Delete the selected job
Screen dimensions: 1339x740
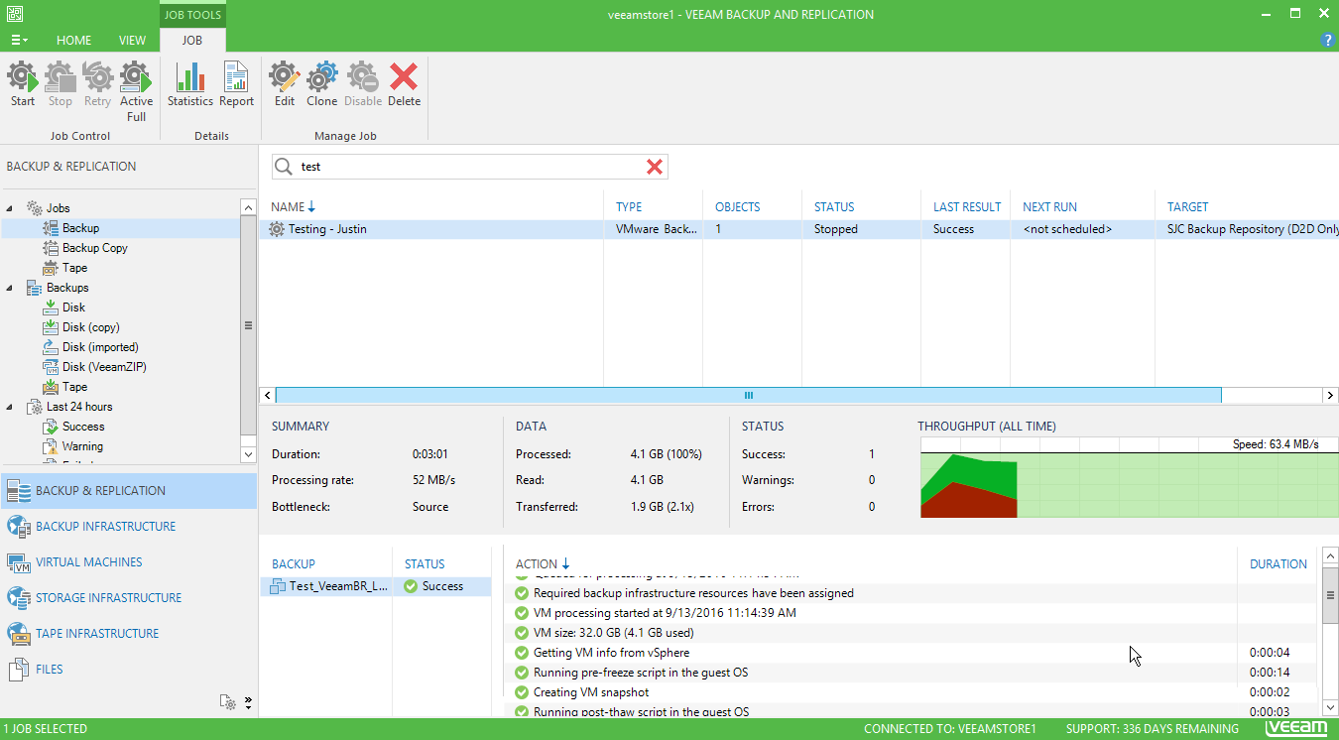click(x=404, y=84)
